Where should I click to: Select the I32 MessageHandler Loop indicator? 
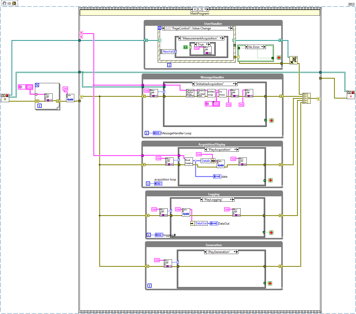(x=157, y=133)
